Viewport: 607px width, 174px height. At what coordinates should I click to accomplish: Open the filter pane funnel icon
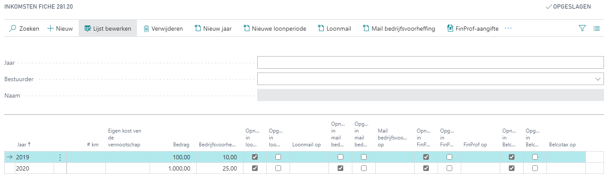point(582,28)
